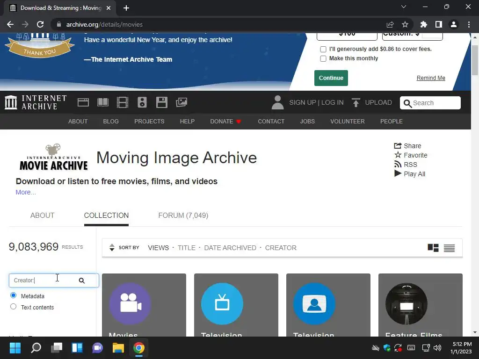Click the More... link

[x=26, y=192]
